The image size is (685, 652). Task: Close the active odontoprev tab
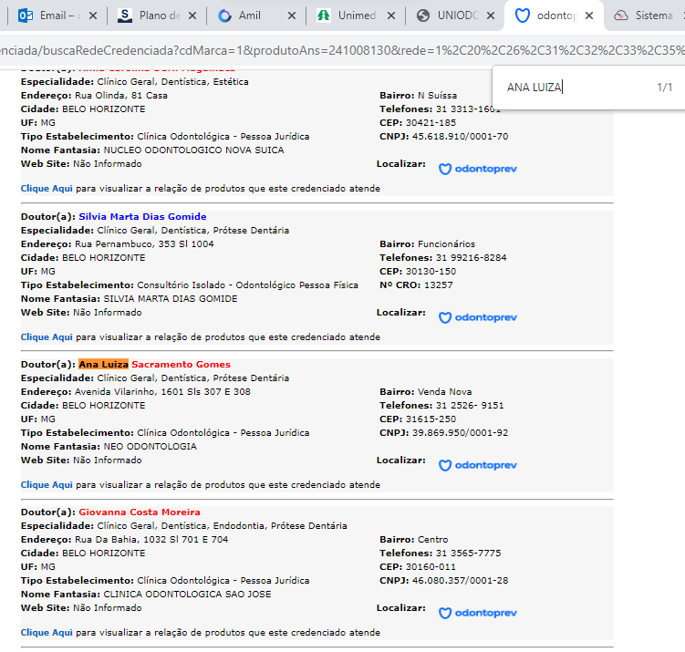click(x=589, y=16)
